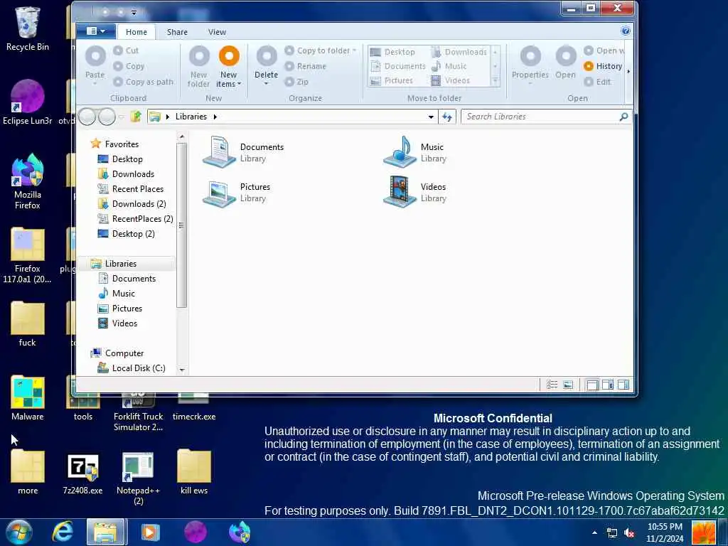Click Rename in Organize group
This screenshot has height=546, width=728.
point(306,66)
